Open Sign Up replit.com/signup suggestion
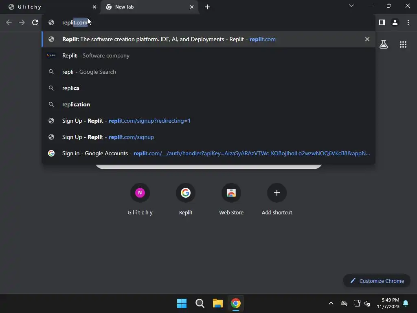 click(208, 137)
